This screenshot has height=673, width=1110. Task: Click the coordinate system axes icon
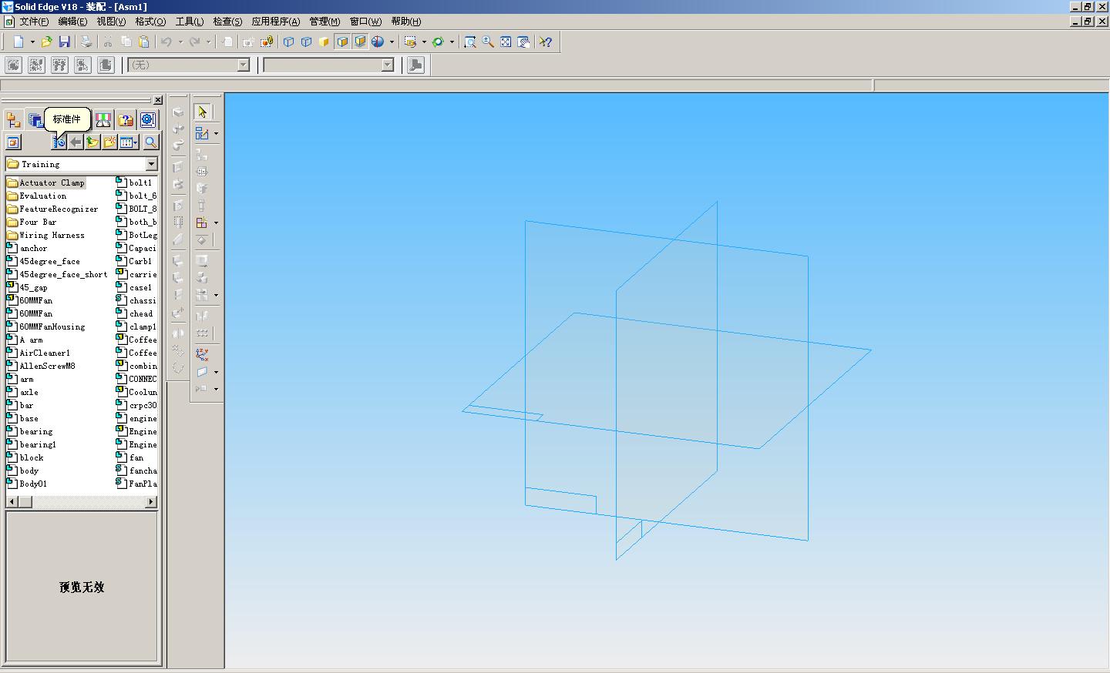point(202,355)
